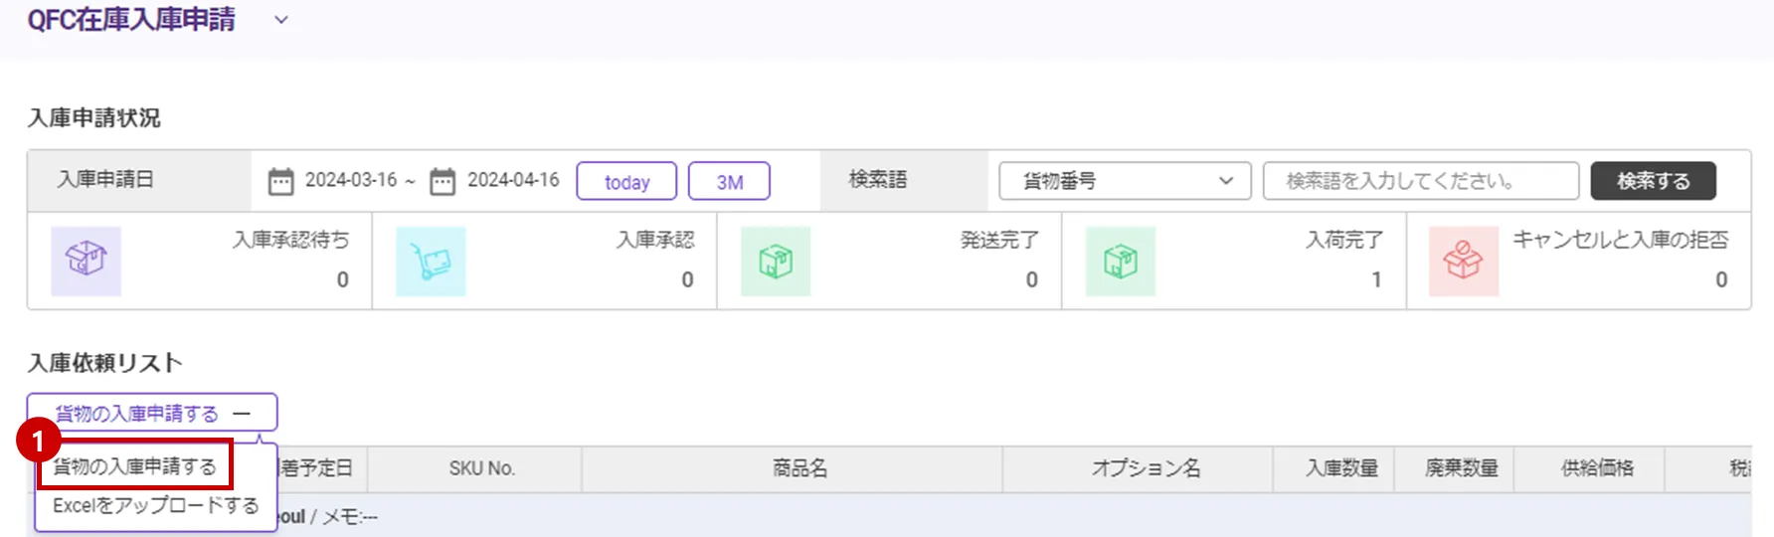This screenshot has width=1774, height=537.
Task: Click the 商品名 column header
Action: tap(799, 468)
